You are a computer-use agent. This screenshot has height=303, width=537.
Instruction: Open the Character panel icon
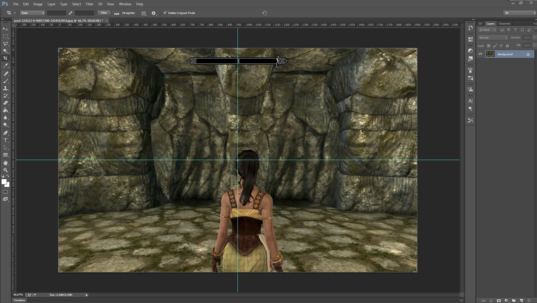pyautogui.click(x=470, y=101)
